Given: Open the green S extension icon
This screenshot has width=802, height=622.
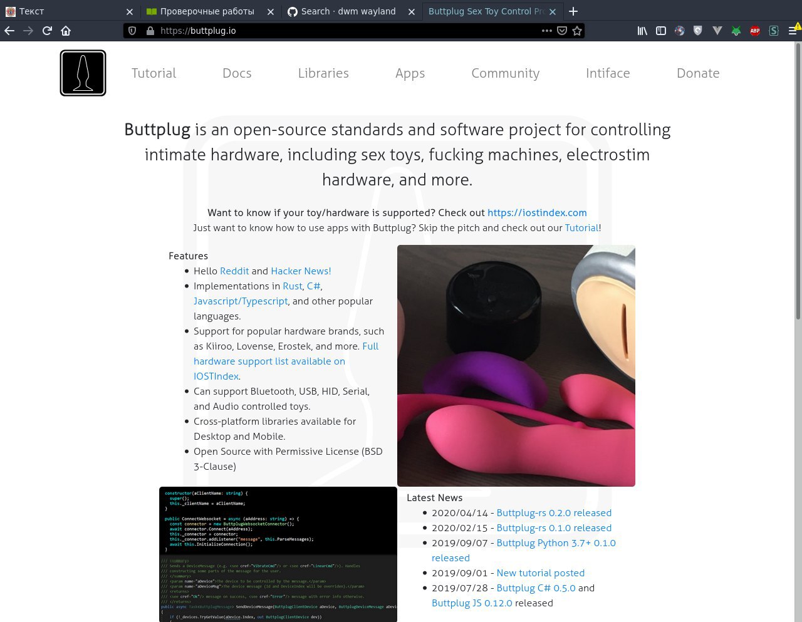Looking at the screenshot, I should coord(774,31).
